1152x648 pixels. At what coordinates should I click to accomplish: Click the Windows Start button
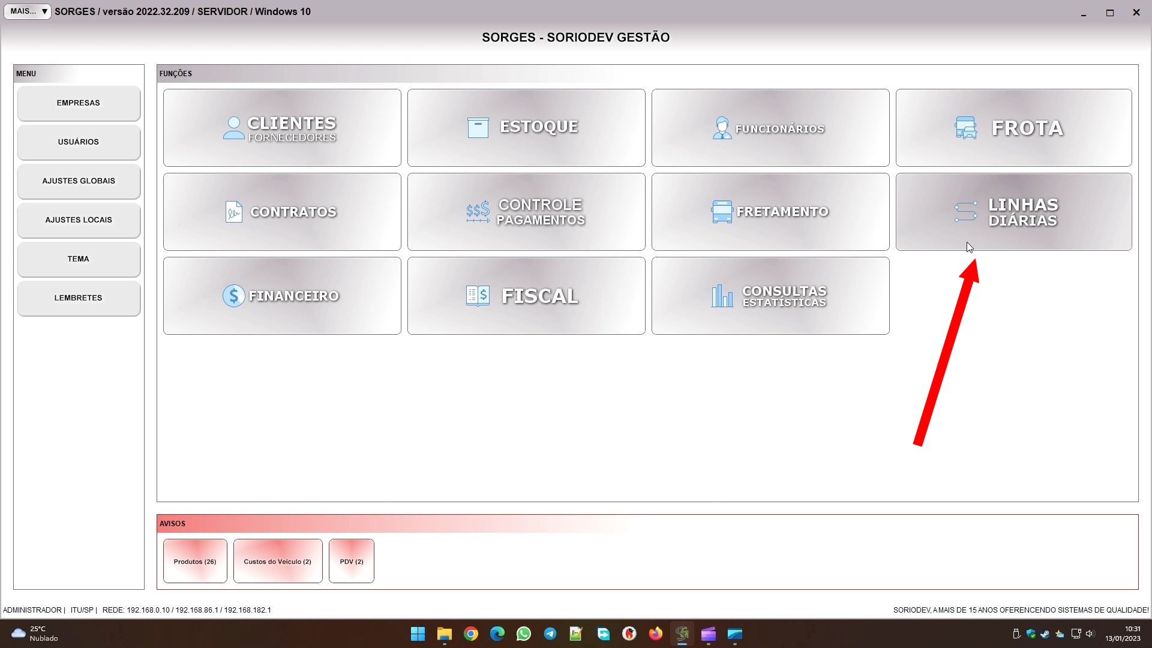(x=418, y=634)
